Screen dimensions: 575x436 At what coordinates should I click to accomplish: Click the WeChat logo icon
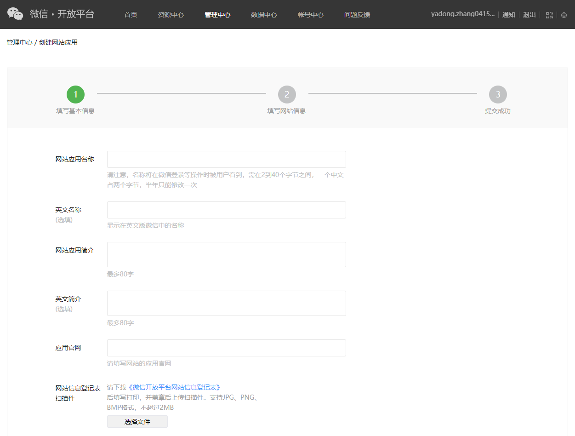[15, 14]
